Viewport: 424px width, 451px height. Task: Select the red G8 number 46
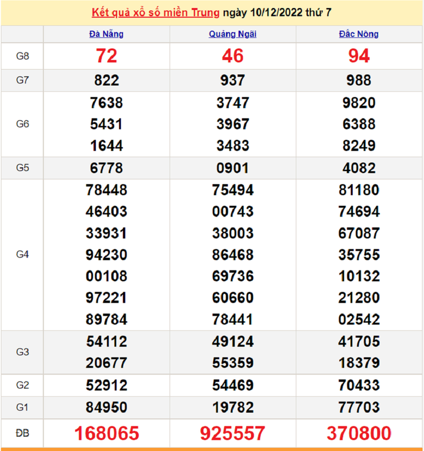233,56
